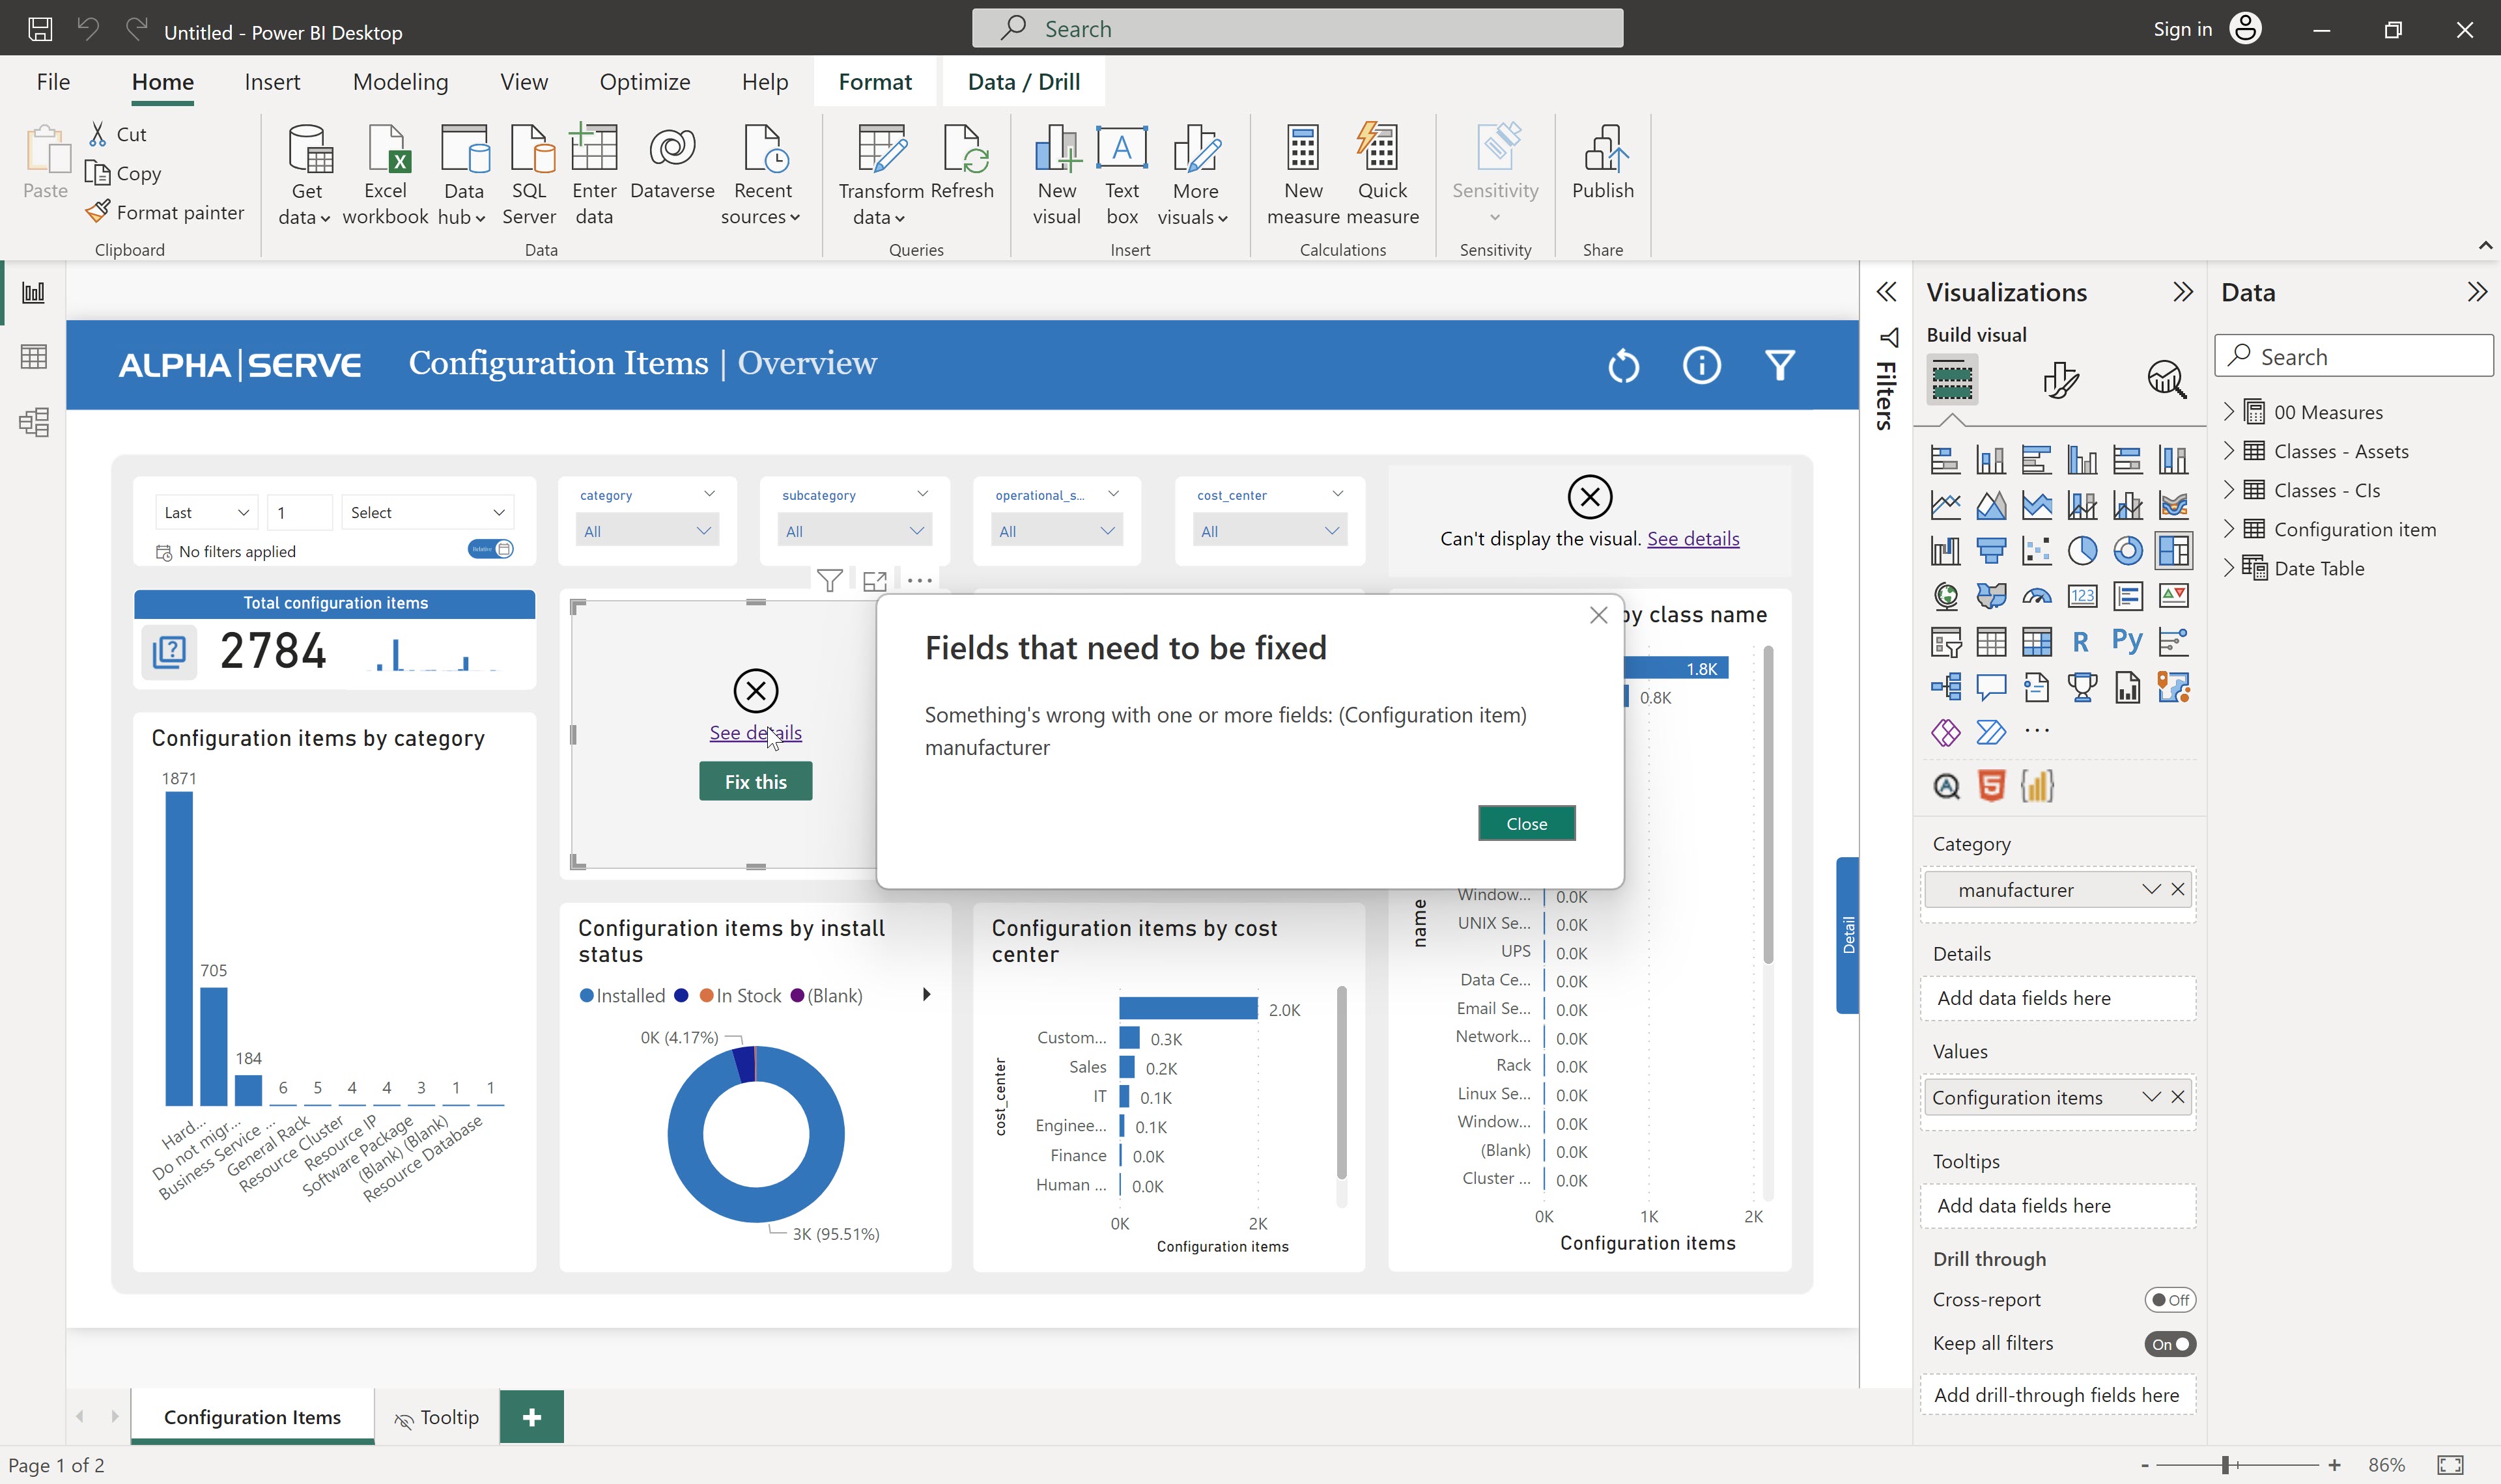
Task: Select the Python visual icon
Action: 2127,641
